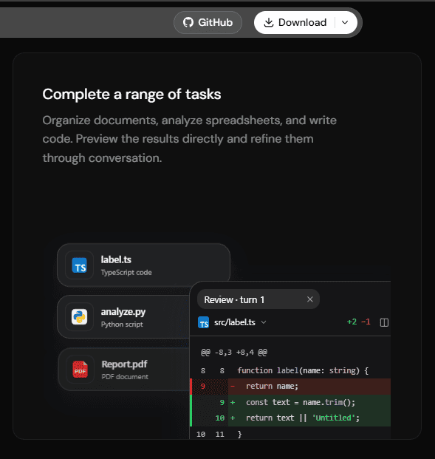Toggle split diff view icon
435x459 pixels.
click(x=384, y=322)
